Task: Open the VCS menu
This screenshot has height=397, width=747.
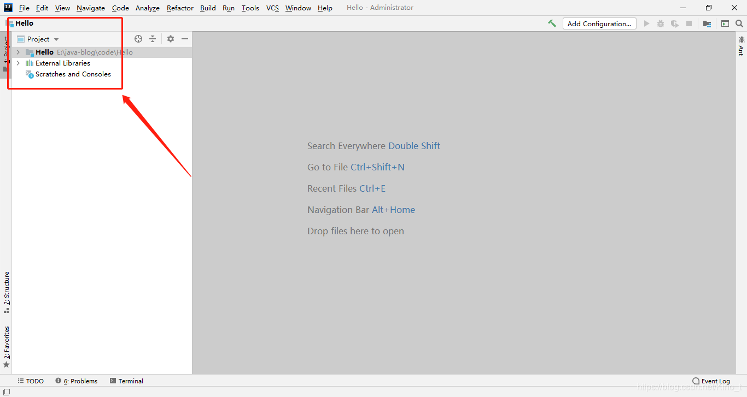Action: pyautogui.click(x=272, y=8)
